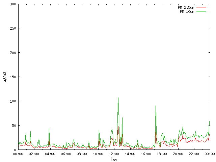
Task: Click the 02:00 time label
Action: (34, 154)
